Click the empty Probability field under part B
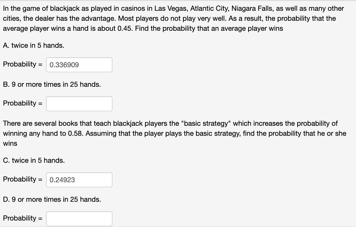 [x=79, y=103]
